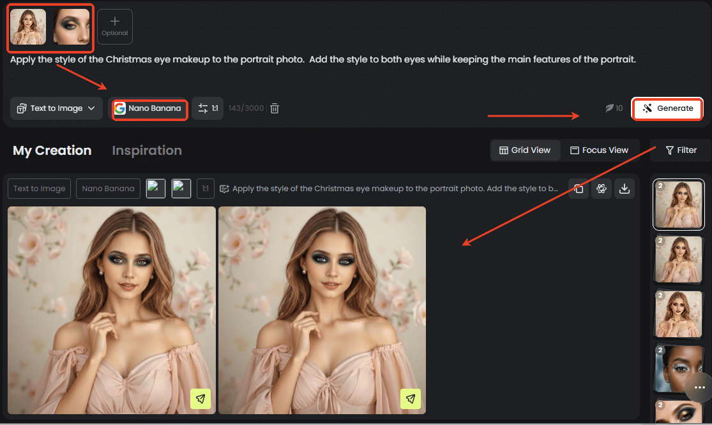Click the trash icon to clear the prompt
This screenshot has width=712, height=425.
tap(275, 108)
